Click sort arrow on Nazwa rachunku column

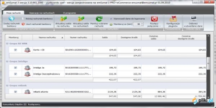pyautogui.click(x=62, y=38)
